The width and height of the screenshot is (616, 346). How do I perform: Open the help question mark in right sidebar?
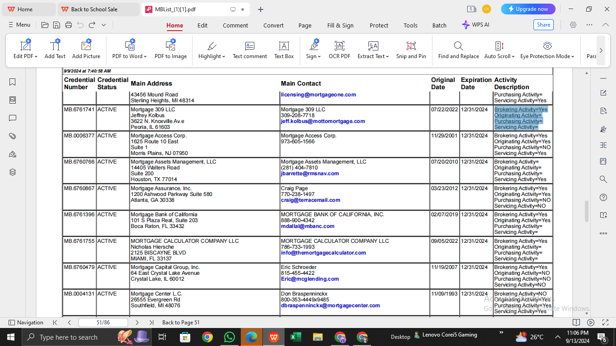click(x=603, y=197)
